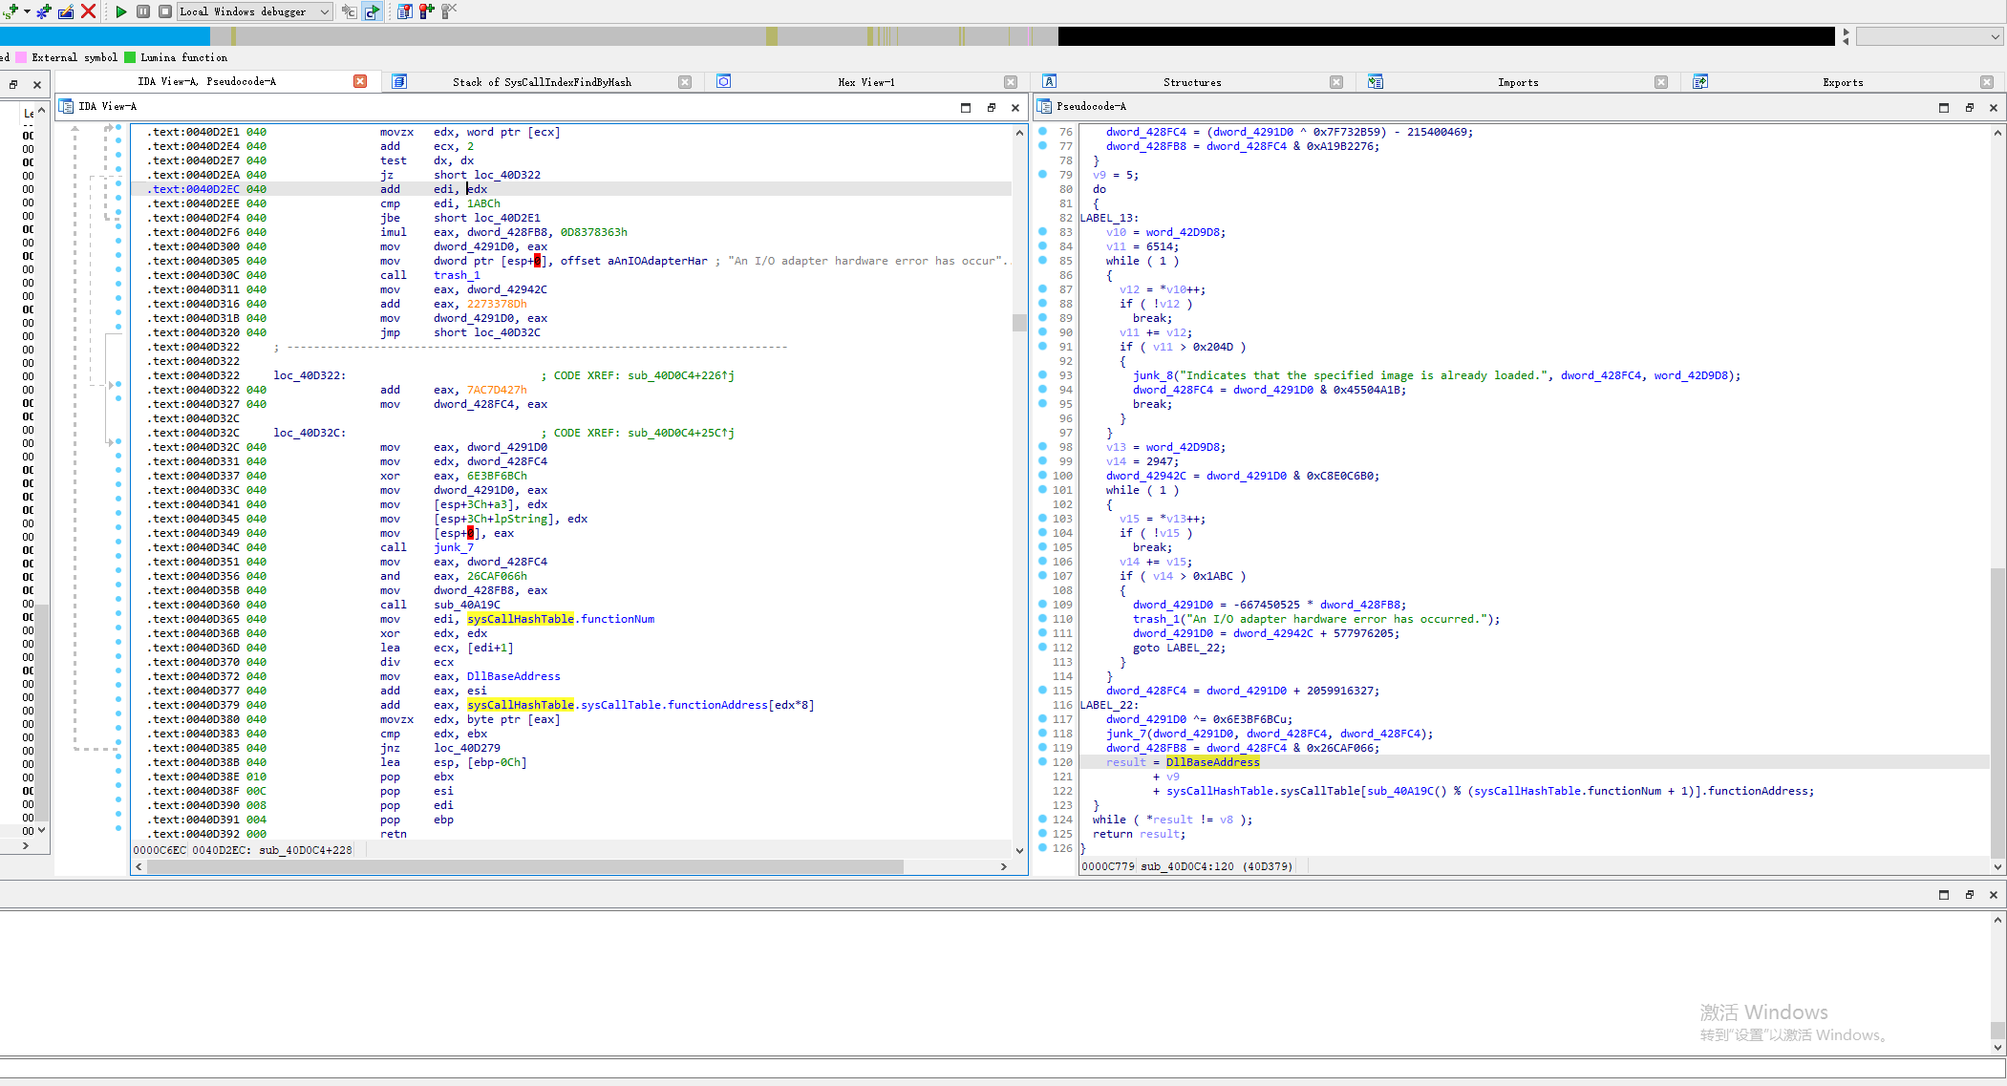This screenshot has width=2007, height=1086.
Task: Click trash_1 call in disassembly
Action: click(457, 275)
